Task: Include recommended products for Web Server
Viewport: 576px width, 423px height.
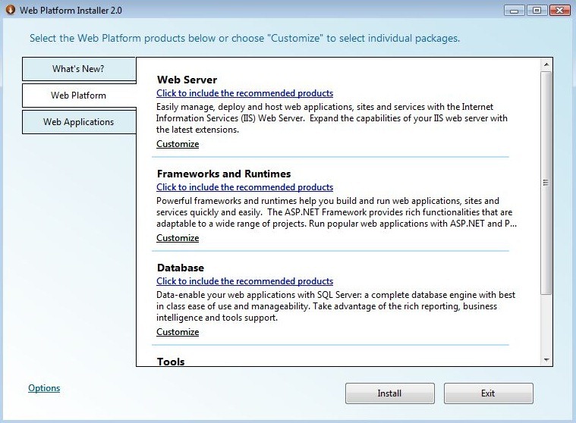Action: tap(244, 93)
